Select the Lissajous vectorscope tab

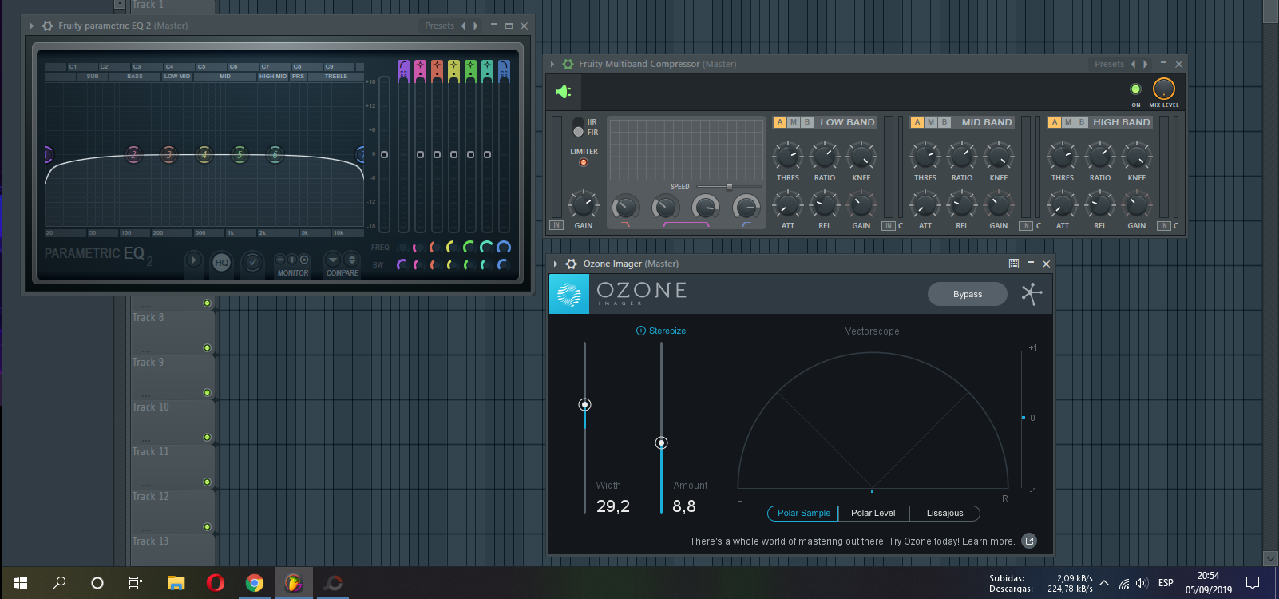(x=944, y=513)
